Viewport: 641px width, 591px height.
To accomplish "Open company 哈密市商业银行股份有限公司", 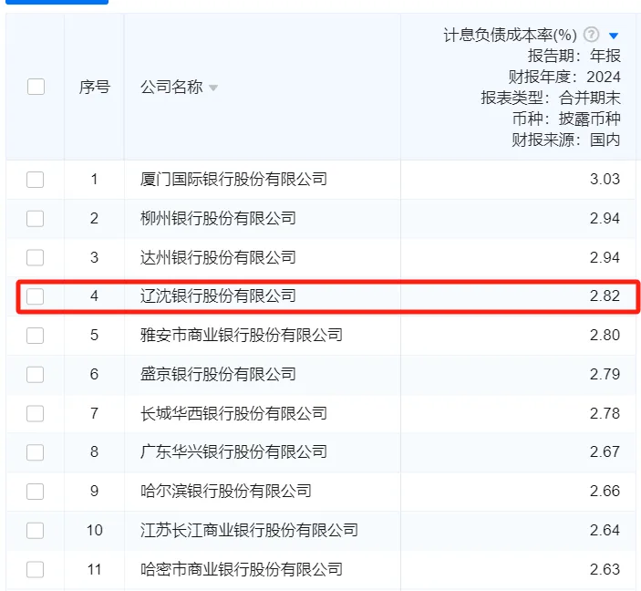I will pos(242,569).
